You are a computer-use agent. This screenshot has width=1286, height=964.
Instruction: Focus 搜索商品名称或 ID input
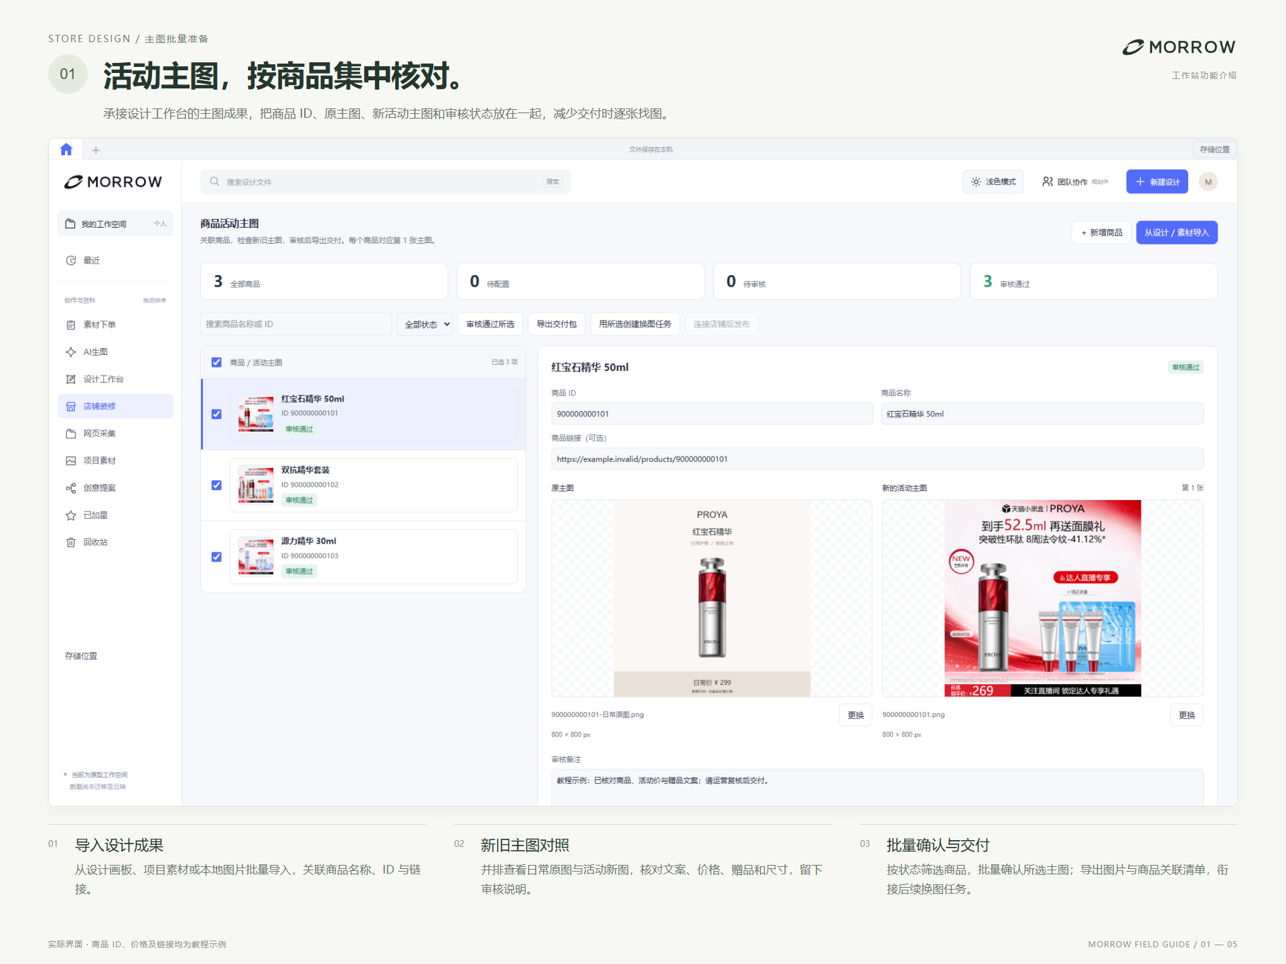click(296, 324)
